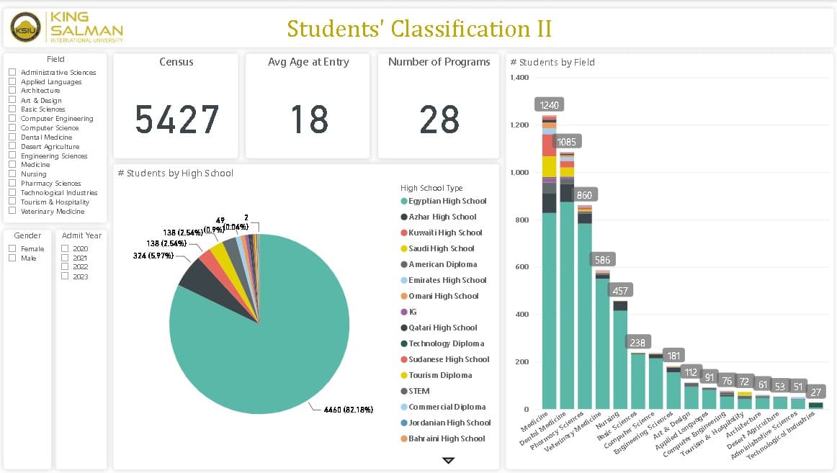Click the # Students by Field chart title
This screenshot has width=837, height=473.
tap(552, 63)
